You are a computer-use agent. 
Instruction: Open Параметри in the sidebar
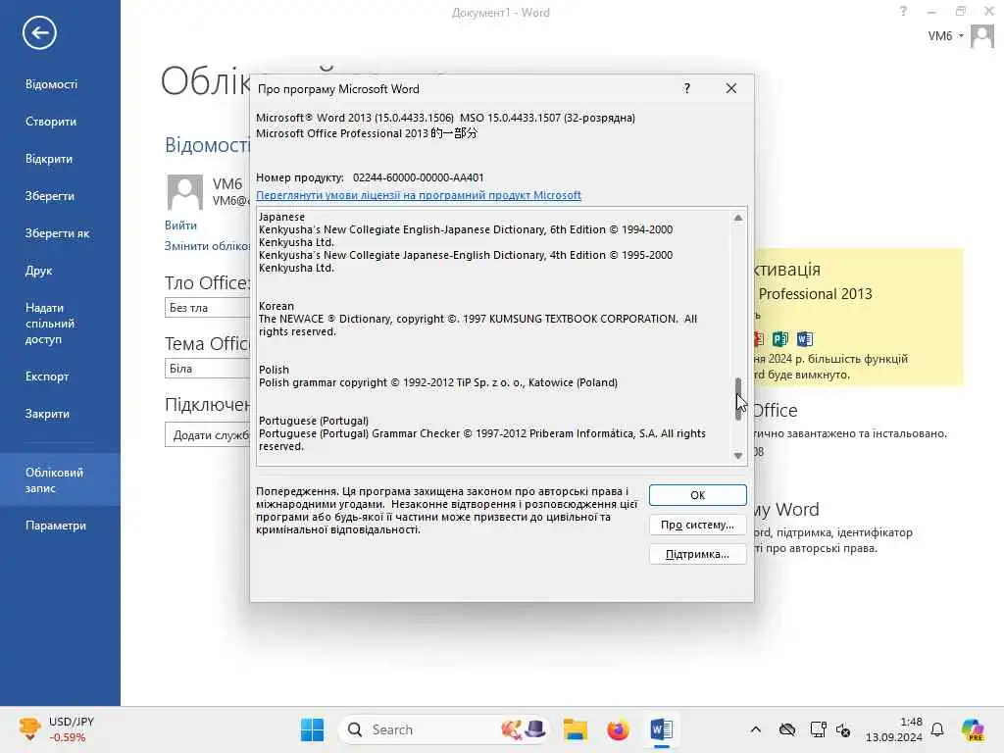click(x=56, y=526)
